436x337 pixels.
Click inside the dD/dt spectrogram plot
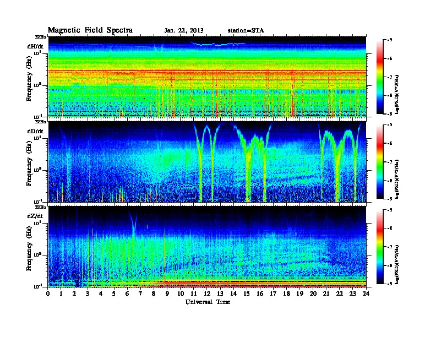coord(207,162)
